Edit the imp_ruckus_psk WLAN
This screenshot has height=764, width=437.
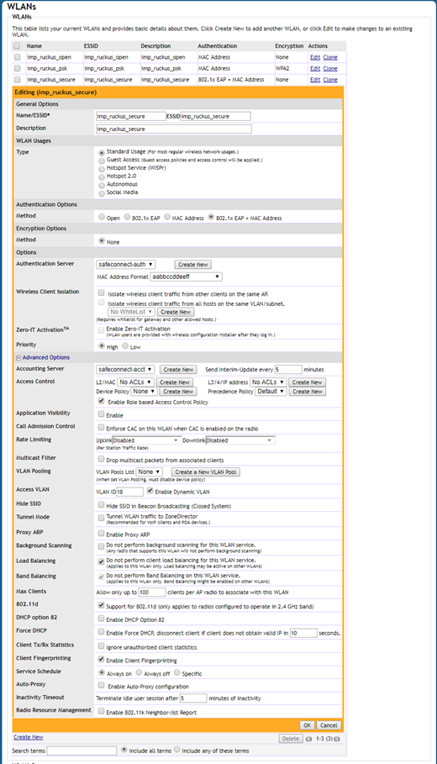(x=315, y=69)
